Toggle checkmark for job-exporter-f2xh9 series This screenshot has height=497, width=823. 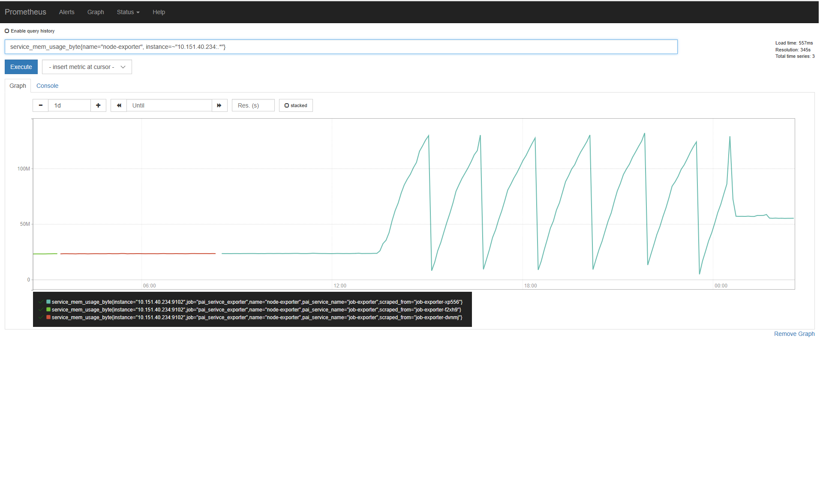41,310
